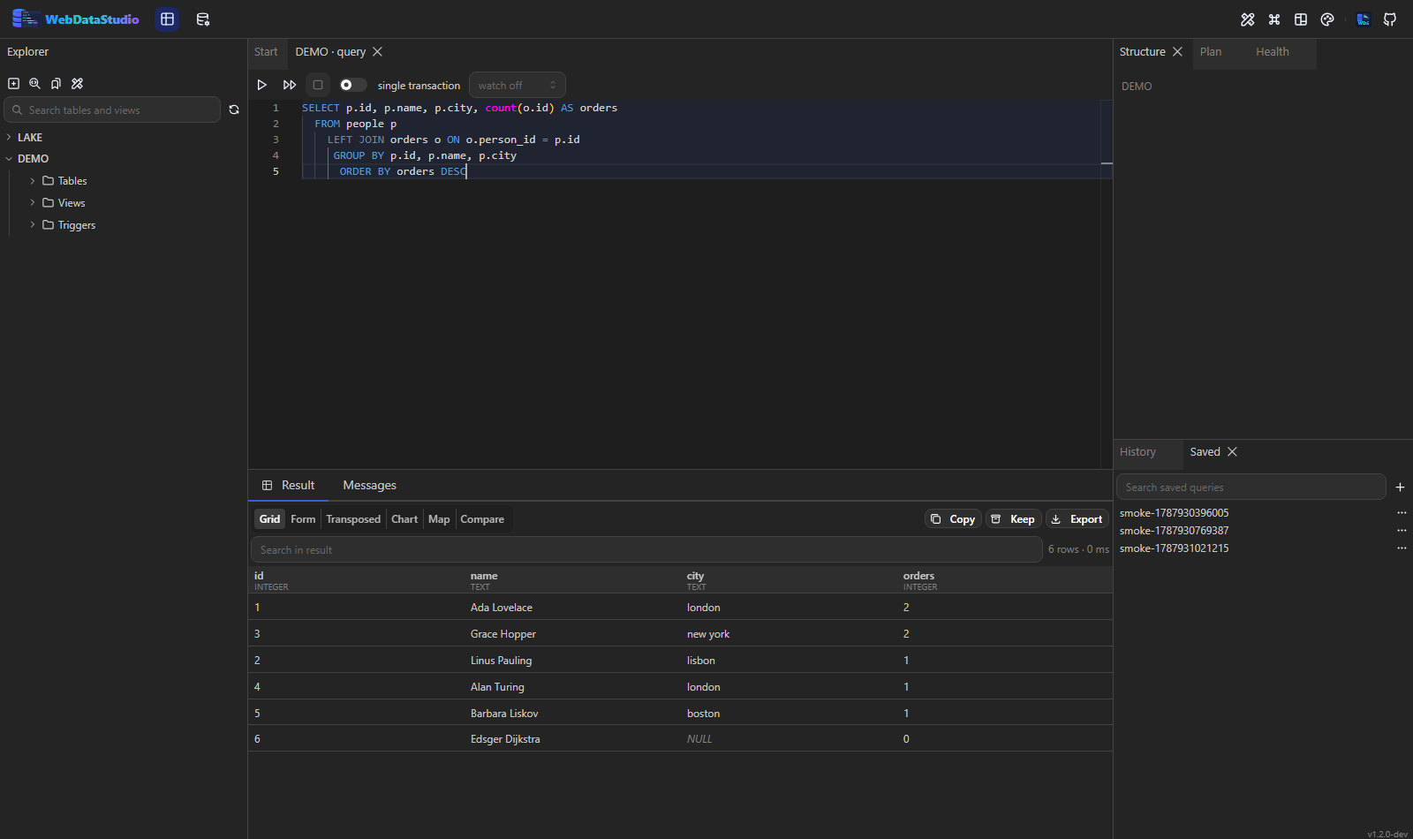The width and height of the screenshot is (1413, 839).
Task: Expand the Triggers folder
Action: click(33, 225)
